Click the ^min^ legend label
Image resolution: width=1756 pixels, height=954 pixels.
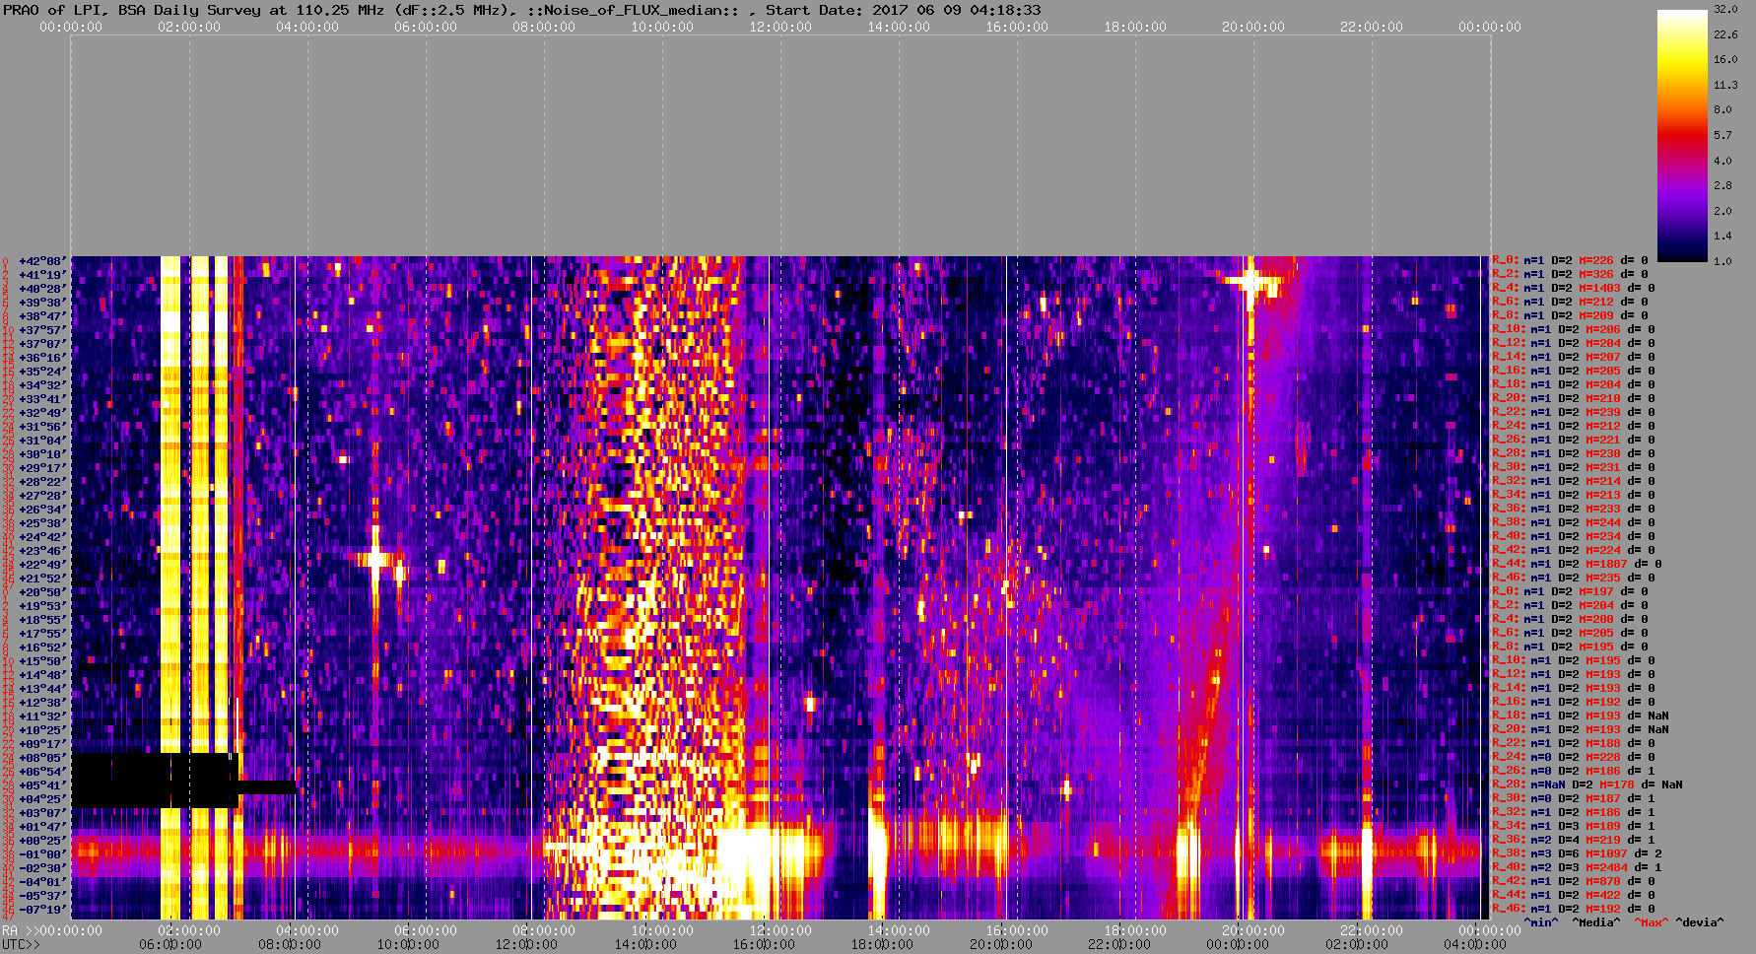click(1541, 923)
